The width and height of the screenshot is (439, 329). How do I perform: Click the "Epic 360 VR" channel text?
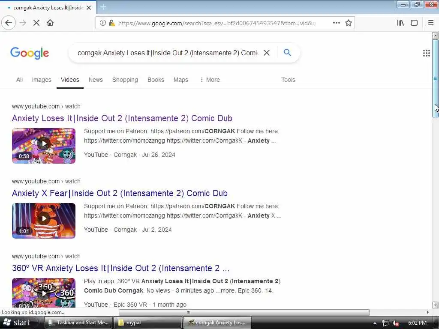130,305
